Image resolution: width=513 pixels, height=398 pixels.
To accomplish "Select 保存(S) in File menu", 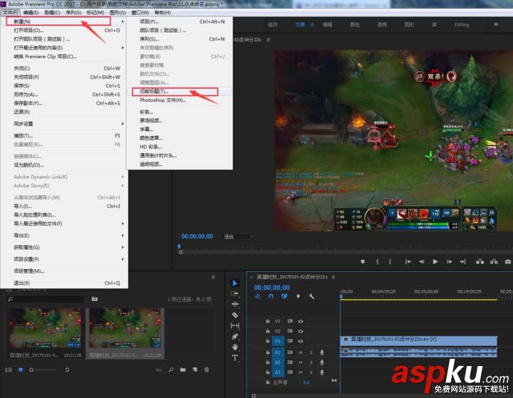I will 64,85.
